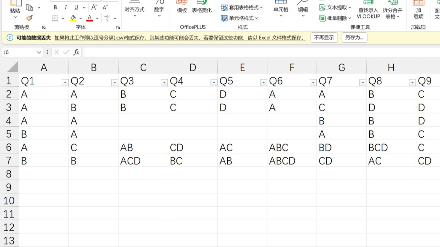440x247 pixels.
Task: Click the 表格美化 table beautify icon
Action: click(x=202, y=7)
